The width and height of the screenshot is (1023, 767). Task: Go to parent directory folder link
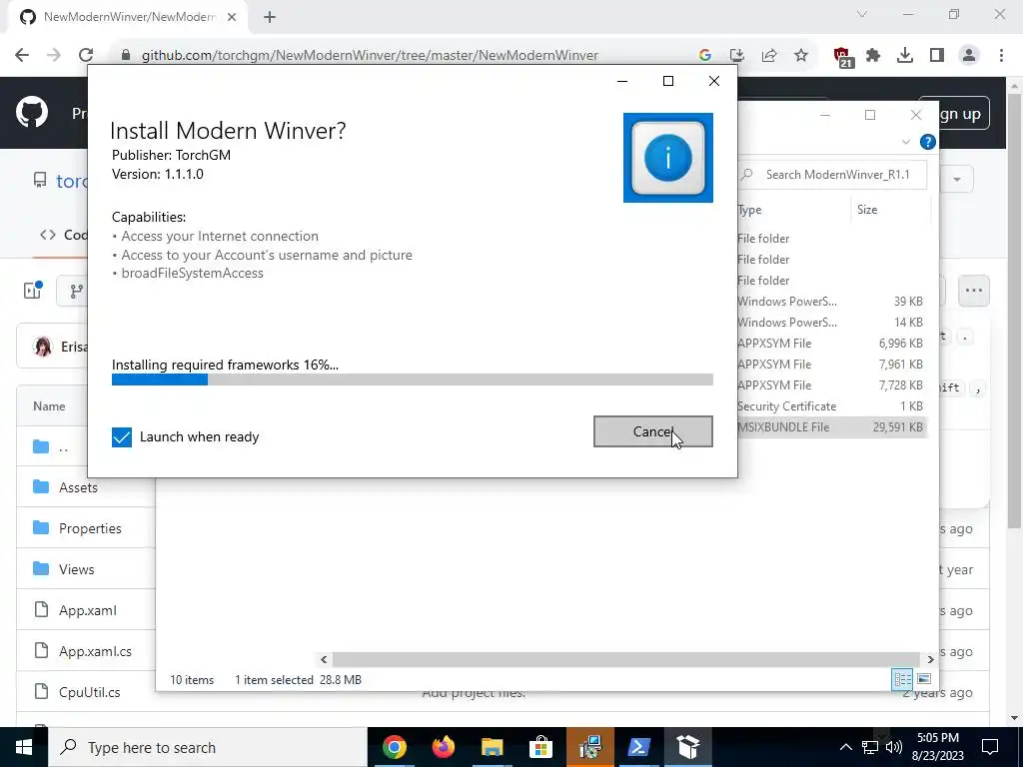click(x=63, y=447)
